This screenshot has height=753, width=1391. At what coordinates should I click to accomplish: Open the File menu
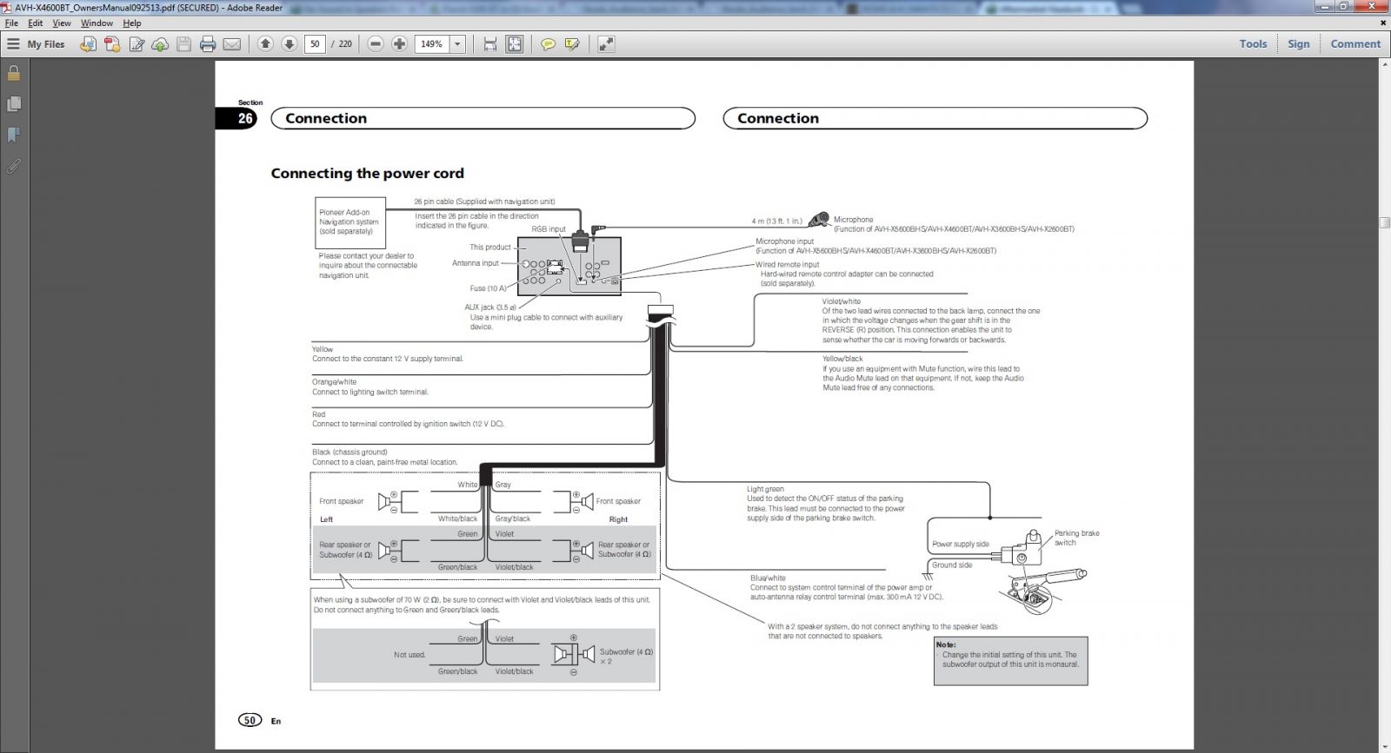11,23
